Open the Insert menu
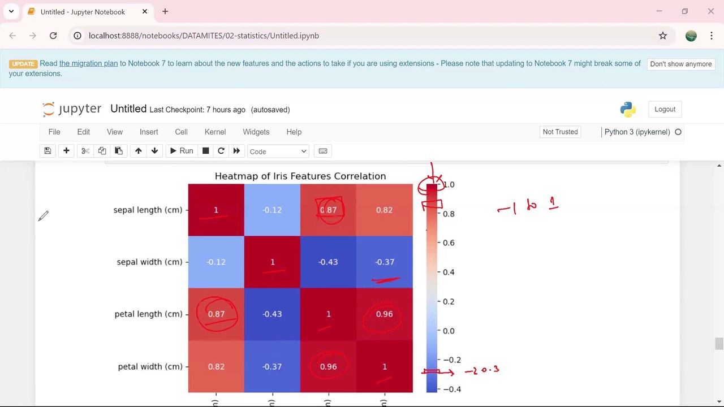This screenshot has height=407, width=724. (149, 132)
